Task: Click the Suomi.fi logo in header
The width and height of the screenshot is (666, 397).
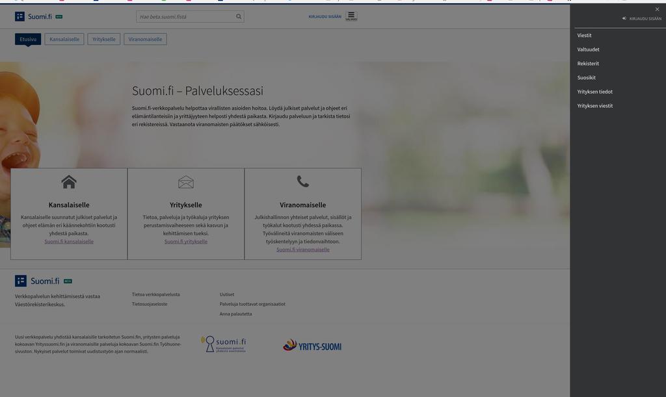Action: [33, 16]
